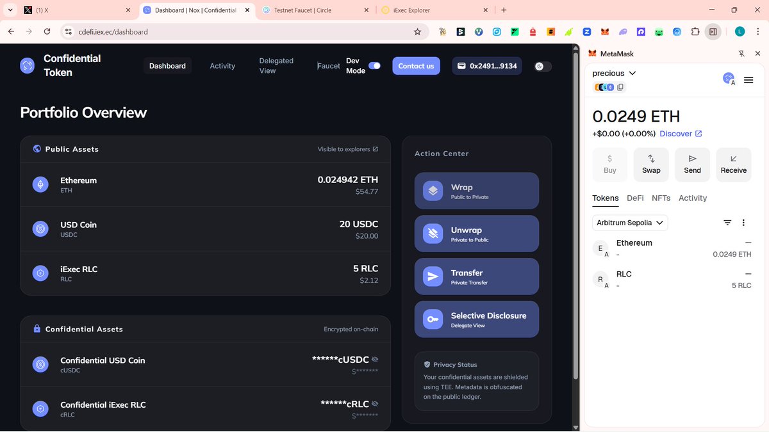Click the iExec RLC asset icon

(40, 273)
